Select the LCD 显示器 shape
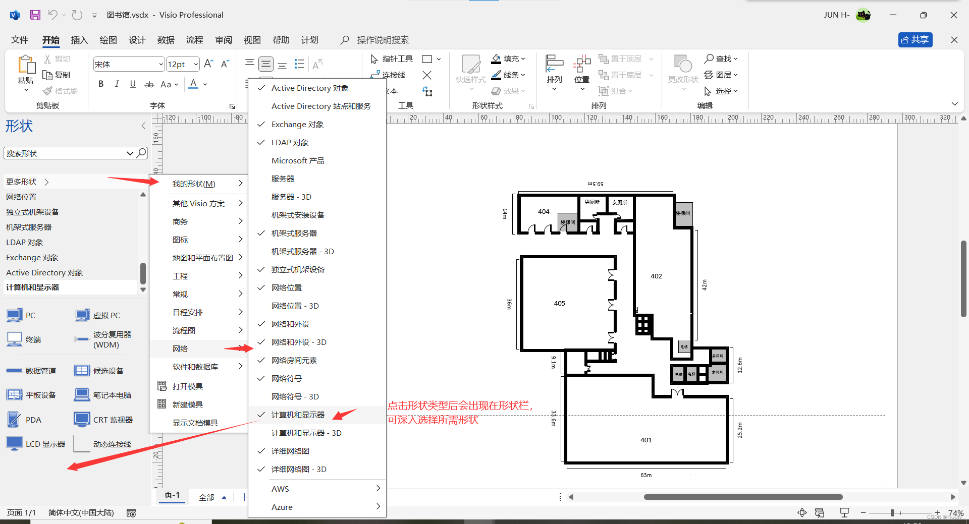This screenshot has height=524, width=969. (x=36, y=444)
